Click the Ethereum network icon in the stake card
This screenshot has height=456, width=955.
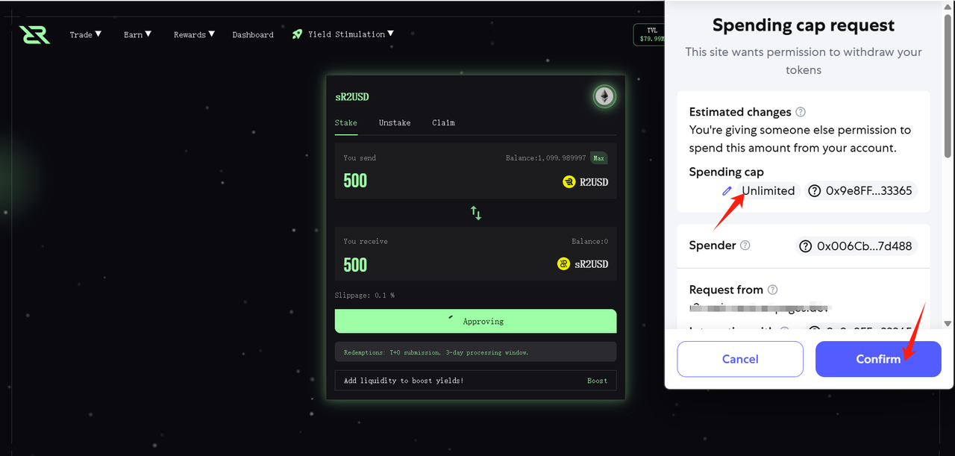click(604, 96)
